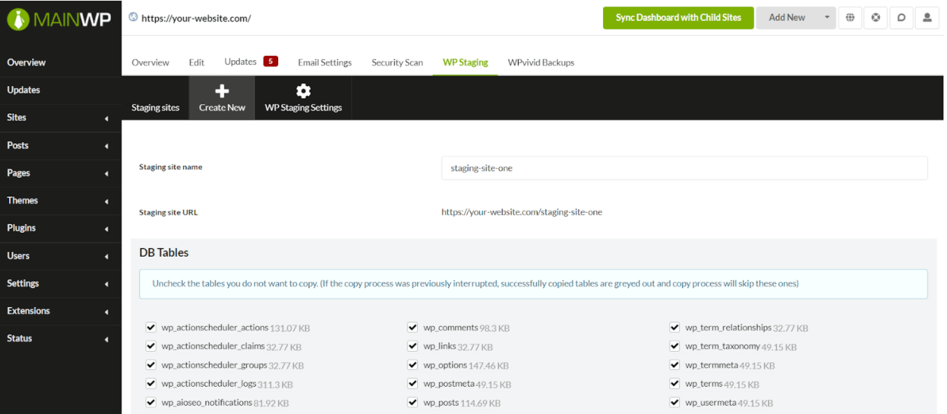Toggle wp_term_relationships checkbox
947x414 pixels.
(x=674, y=327)
